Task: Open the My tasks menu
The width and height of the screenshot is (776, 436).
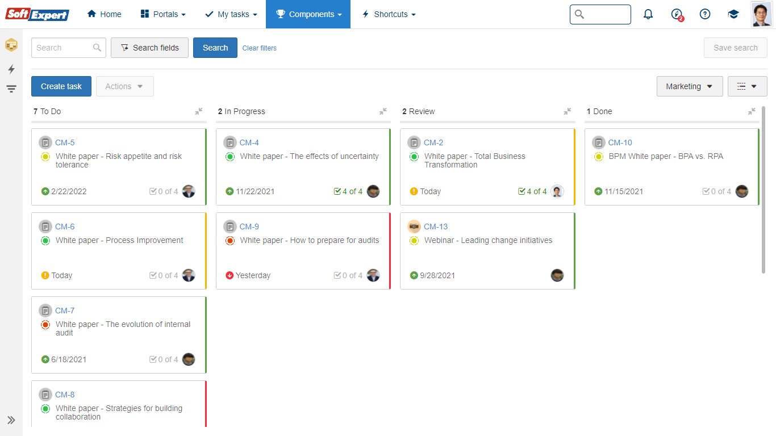Action: pos(231,14)
